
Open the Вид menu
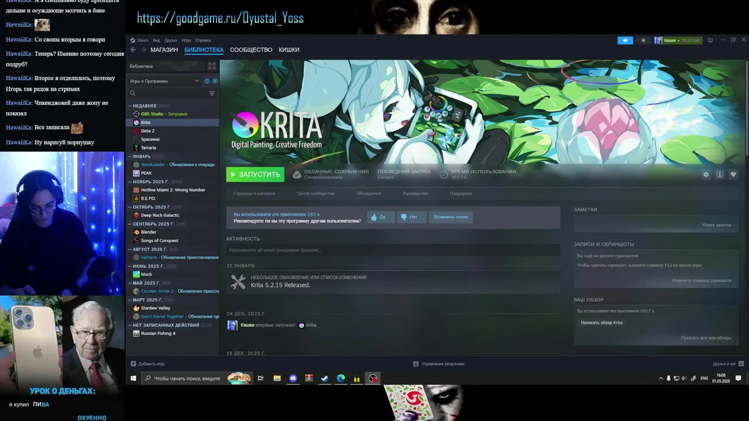pyautogui.click(x=156, y=40)
